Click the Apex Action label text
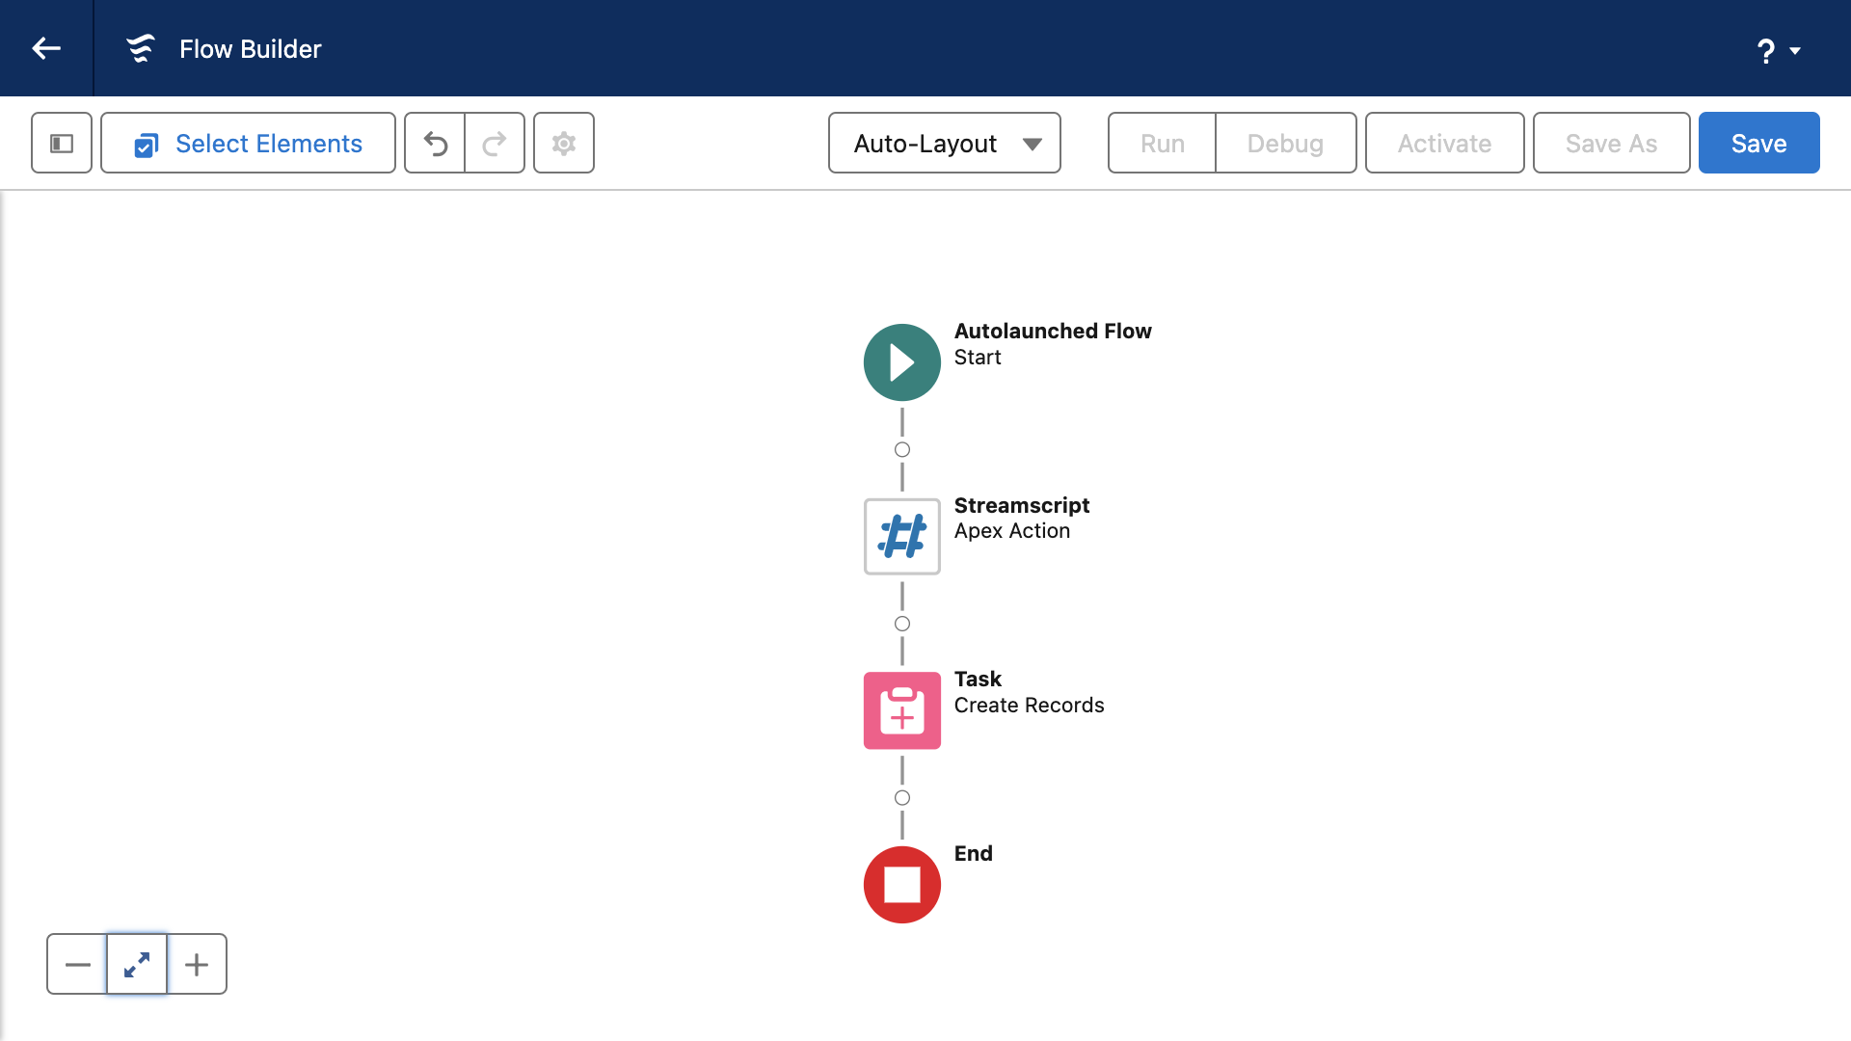Image resolution: width=1851 pixels, height=1041 pixels. 1012,531
